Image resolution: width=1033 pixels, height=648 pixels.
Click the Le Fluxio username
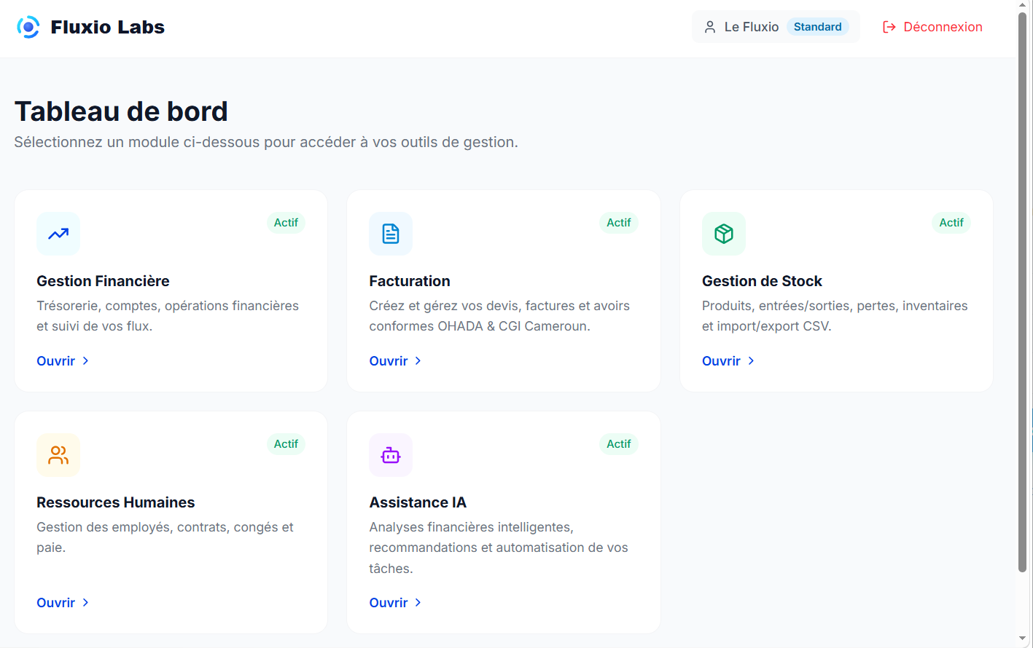pyautogui.click(x=752, y=27)
